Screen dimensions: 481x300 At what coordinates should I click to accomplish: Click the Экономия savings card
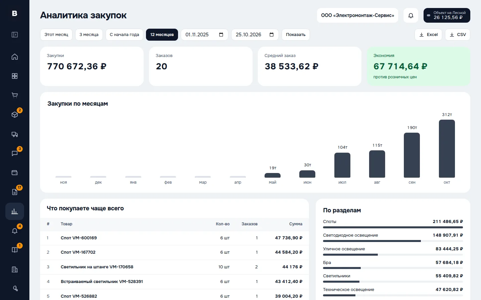(419, 66)
